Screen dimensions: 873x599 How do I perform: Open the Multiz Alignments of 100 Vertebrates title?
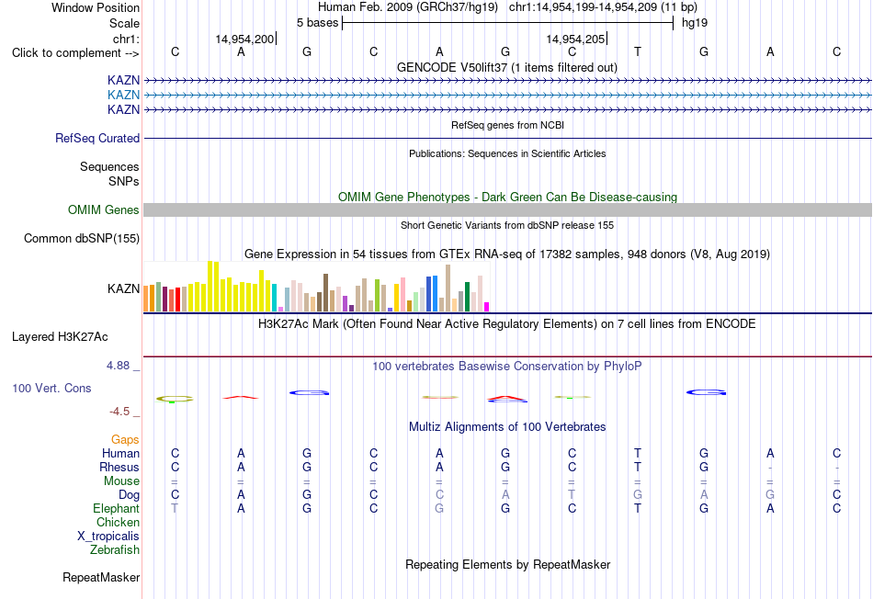pos(507,427)
